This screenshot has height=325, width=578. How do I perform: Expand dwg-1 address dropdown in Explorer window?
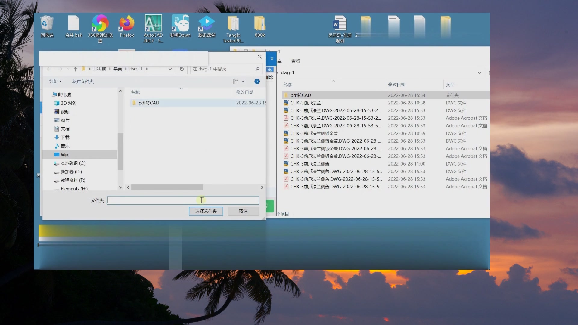click(480, 73)
